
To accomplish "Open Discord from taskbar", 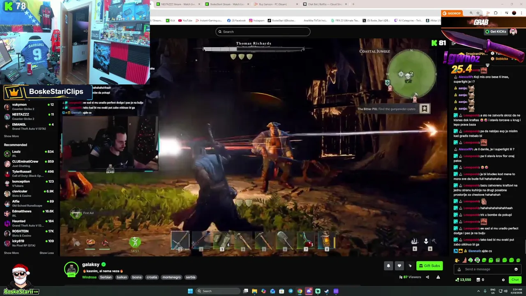I will tap(309, 291).
